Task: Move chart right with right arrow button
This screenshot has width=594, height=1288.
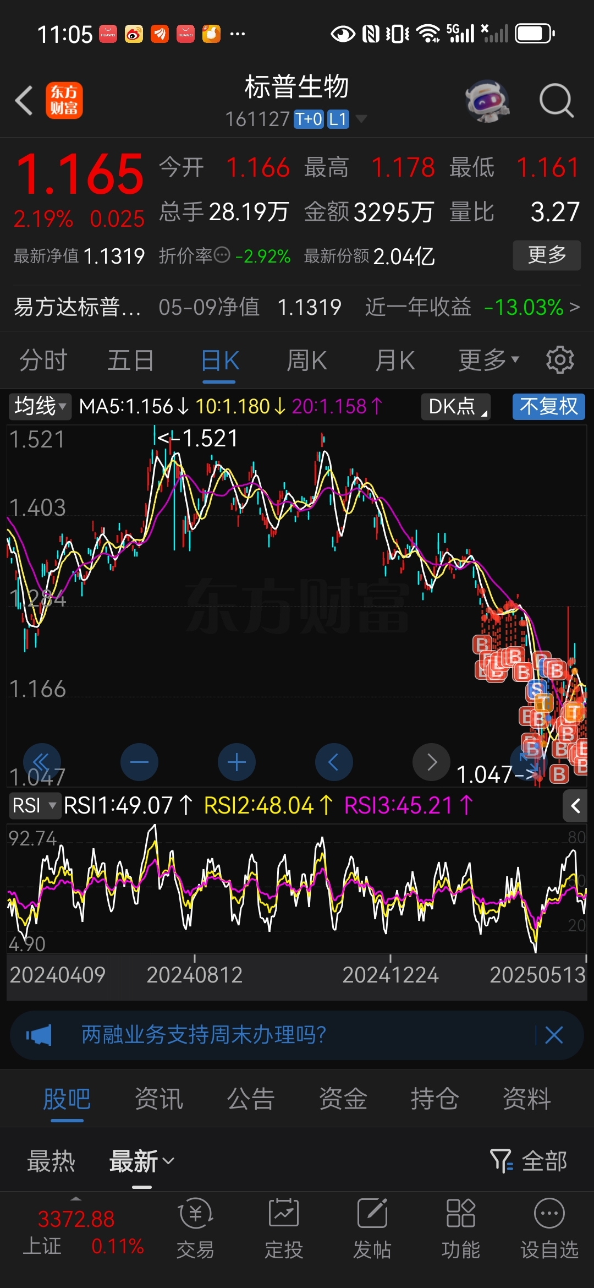Action: pos(431,762)
